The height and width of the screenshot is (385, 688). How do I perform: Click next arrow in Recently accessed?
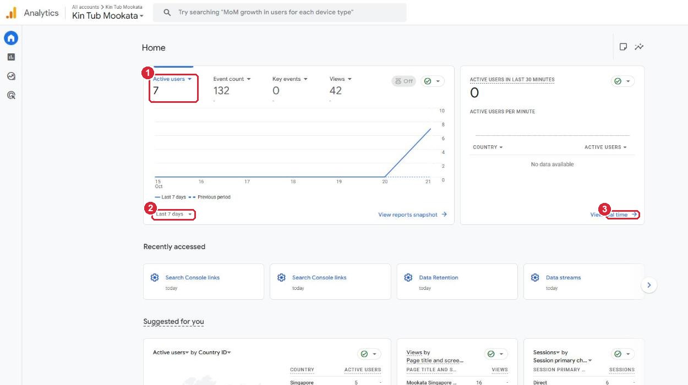(x=649, y=285)
